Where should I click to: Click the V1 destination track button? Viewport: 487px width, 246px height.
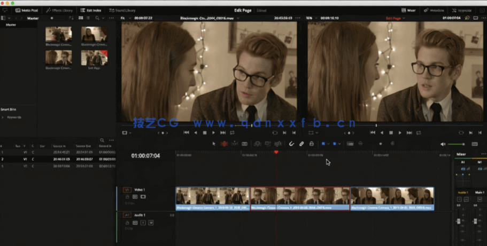pyautogui.click(x=127, y=189)
